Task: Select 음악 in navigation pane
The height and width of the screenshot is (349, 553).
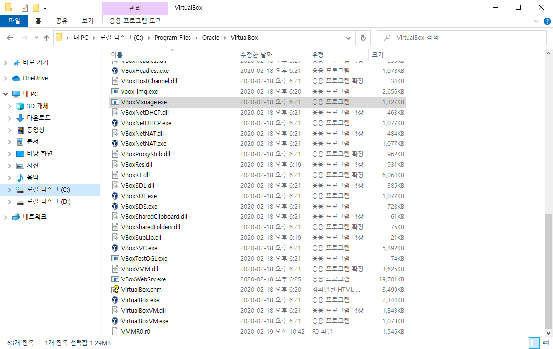Action: coord(32,178)
